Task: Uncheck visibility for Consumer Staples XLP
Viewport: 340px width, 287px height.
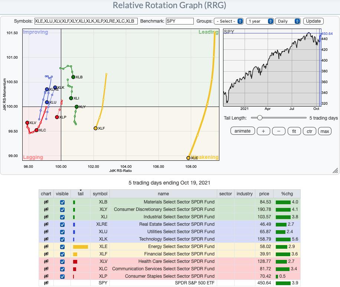Action: [x=62, y=276]
